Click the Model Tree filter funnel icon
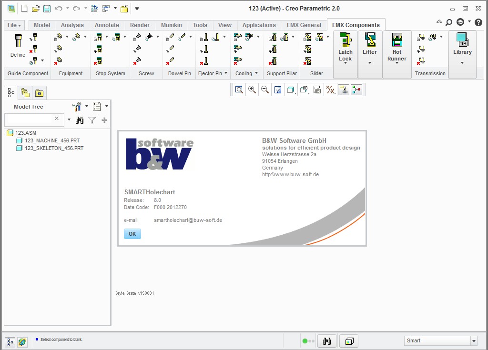488x350 pixels. coord(92,120)
